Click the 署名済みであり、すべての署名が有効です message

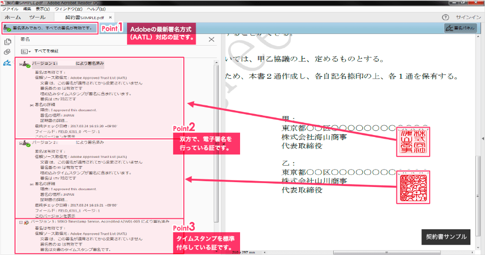point(52,28)
